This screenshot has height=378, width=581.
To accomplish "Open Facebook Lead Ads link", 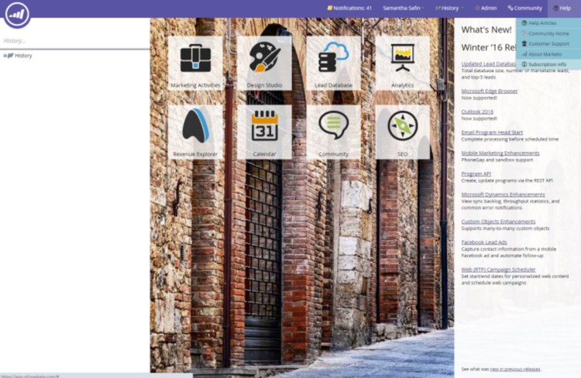I will 484,242.
